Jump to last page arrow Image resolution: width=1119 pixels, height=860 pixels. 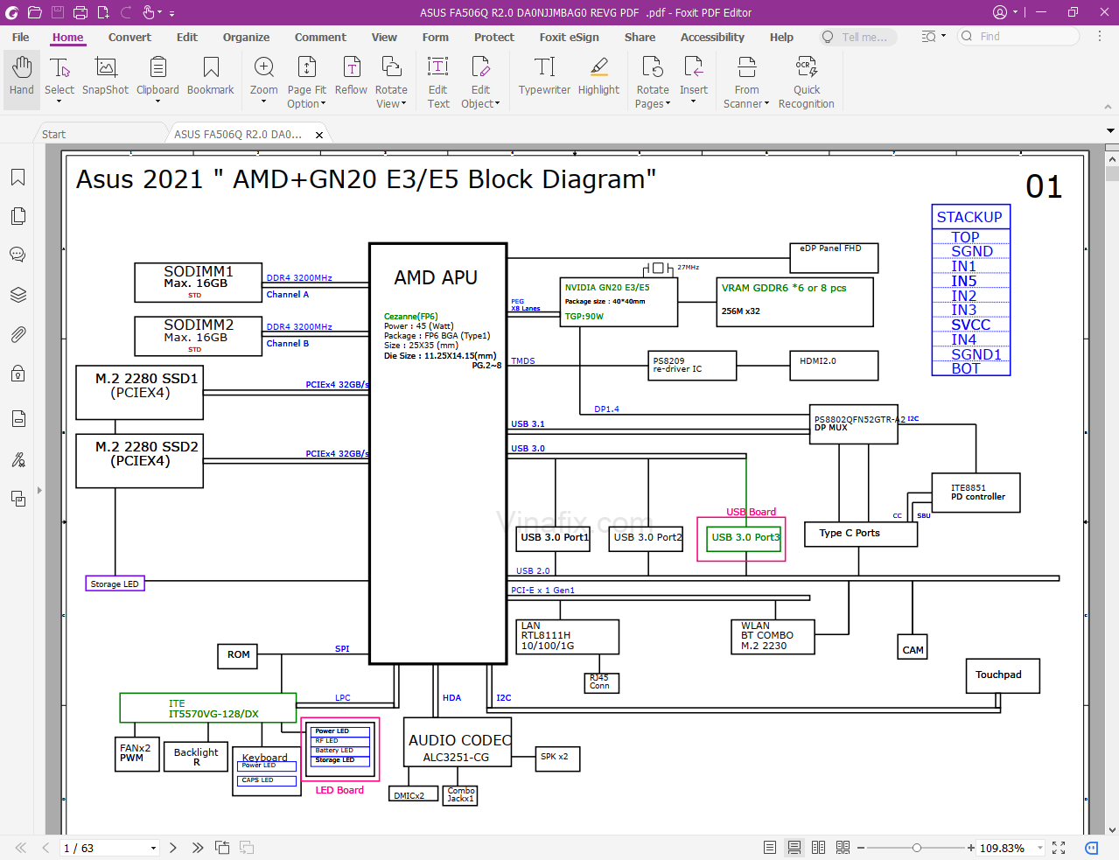(x=198, y=848)
